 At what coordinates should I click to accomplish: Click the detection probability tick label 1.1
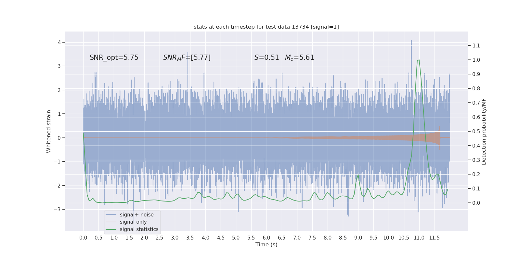tap(476, 45)
